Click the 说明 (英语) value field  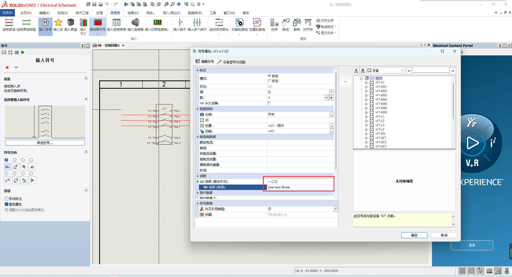pos(299,187)
